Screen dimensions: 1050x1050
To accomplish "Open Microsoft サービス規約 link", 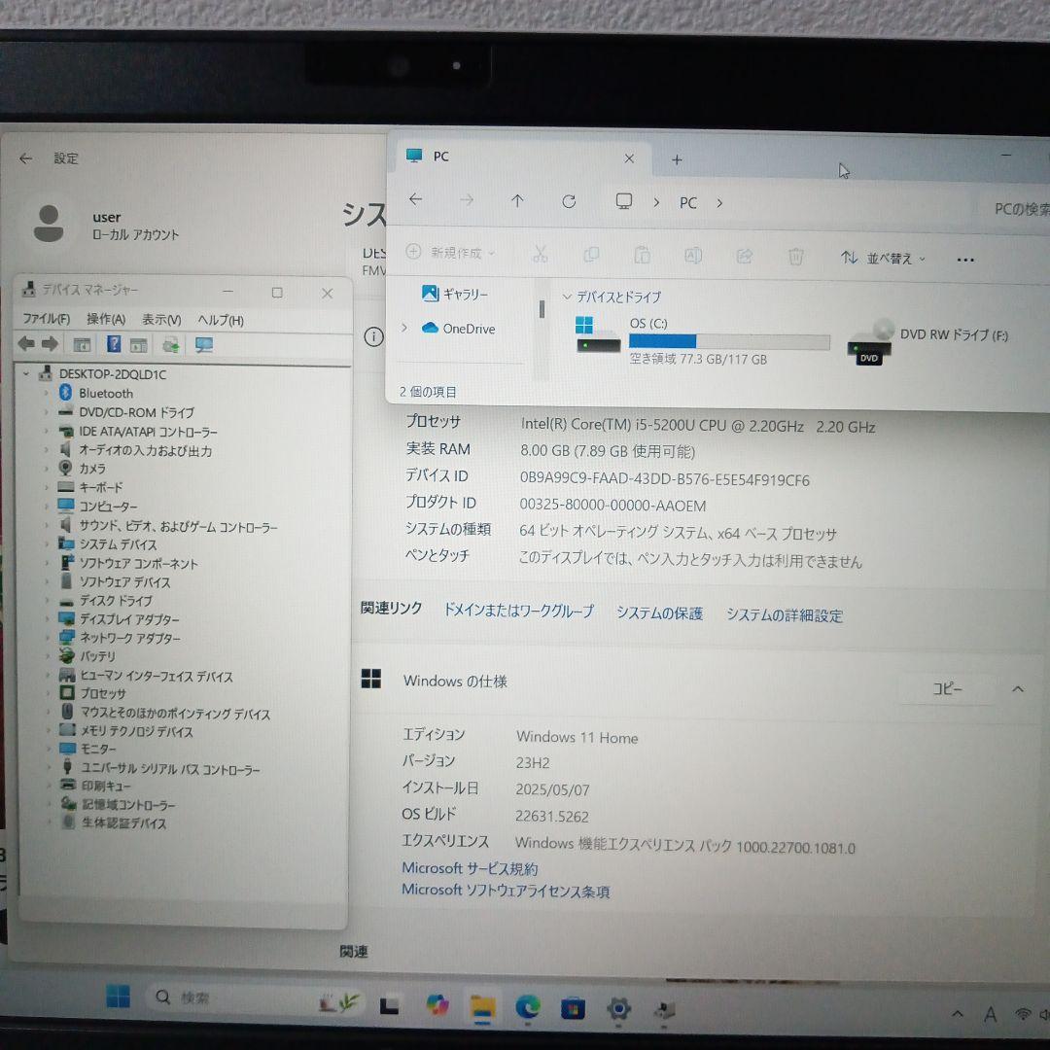I will pyautogui.click(x=470, y=868).
